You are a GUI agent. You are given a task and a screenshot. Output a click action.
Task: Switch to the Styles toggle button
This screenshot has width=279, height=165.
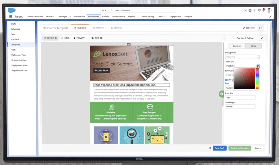[x=253, y=46]
